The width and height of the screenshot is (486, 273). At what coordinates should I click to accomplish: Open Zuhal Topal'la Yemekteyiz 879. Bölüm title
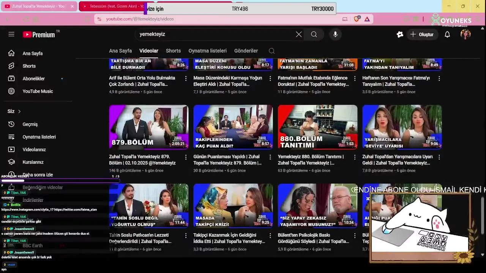coord(142,160)
